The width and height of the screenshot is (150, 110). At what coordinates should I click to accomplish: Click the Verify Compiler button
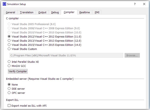click(18, 71)
